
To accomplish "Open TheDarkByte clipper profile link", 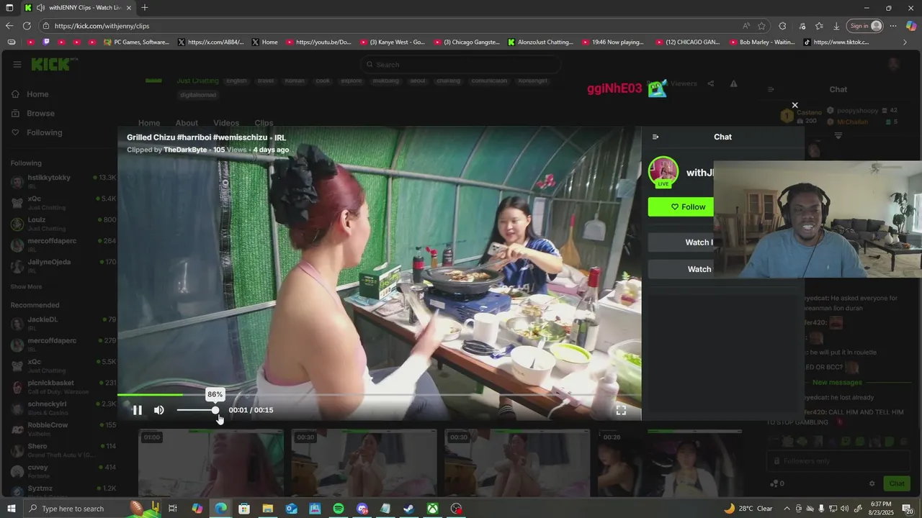I will click(185, 150).
